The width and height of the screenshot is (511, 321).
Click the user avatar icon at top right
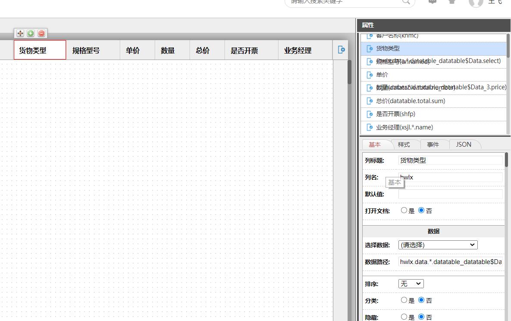(476, 2)
